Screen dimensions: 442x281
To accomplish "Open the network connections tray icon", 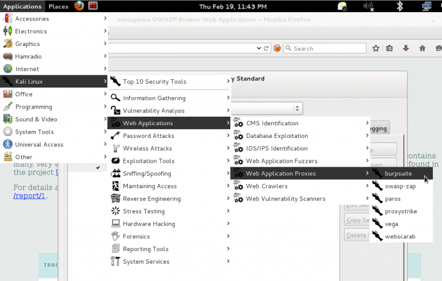I will click(427, 6).
